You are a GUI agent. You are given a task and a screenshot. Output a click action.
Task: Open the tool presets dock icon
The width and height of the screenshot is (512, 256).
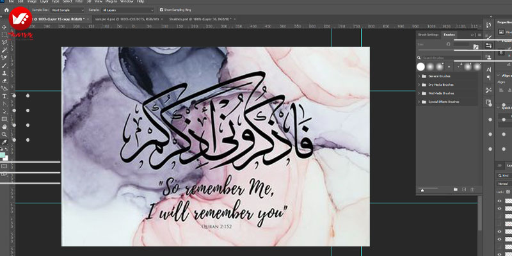(x=488, y=90)
